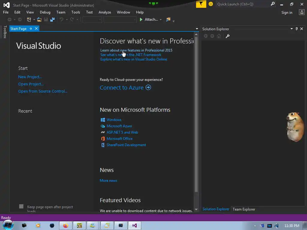307x230 pixels.
Task: Click the Firefox taskbar icon
Action: (x=66, y=226)
